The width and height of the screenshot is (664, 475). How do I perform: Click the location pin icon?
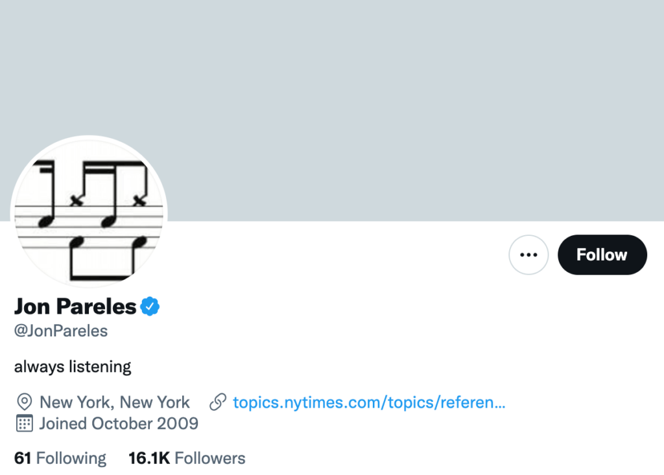pyautogui.click(x=25, y=402)
